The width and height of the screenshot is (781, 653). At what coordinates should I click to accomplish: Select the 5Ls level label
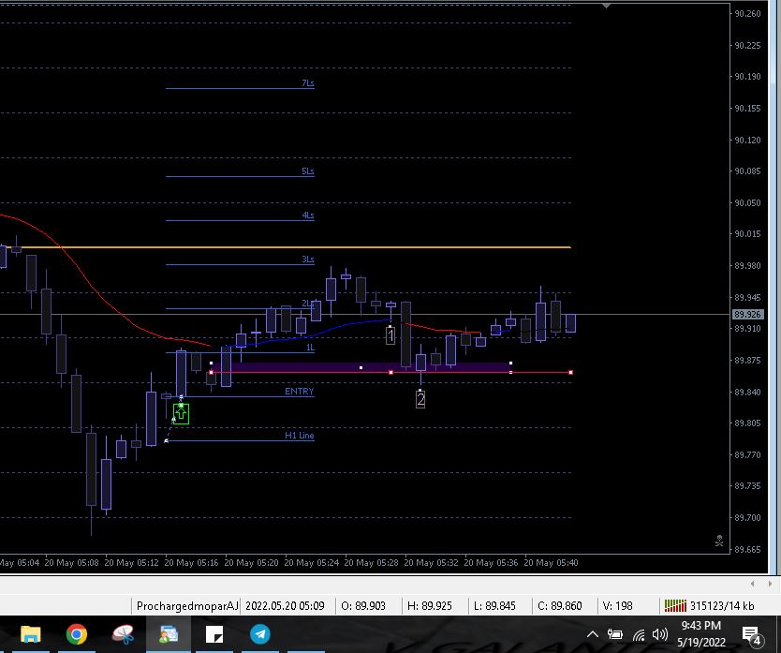[308, 171]
